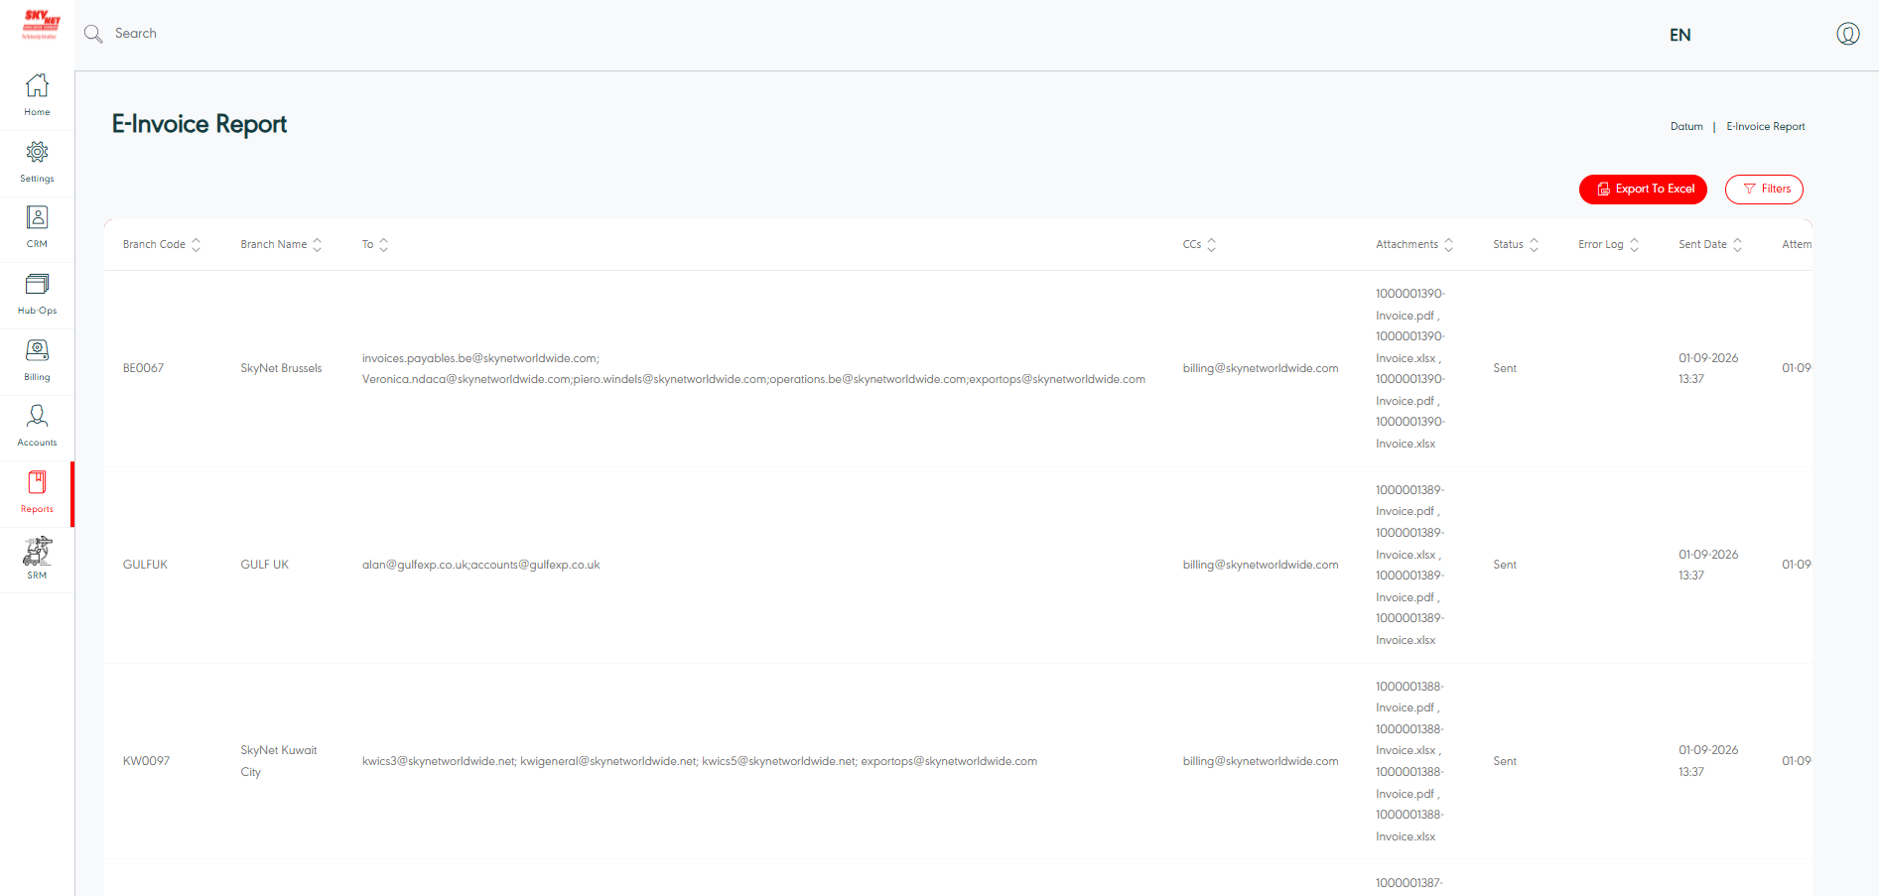This screenshot has height=896, width=1879.
Task: Sort by CCs column
Action: pyautogui.click(x=1211, y=245)
